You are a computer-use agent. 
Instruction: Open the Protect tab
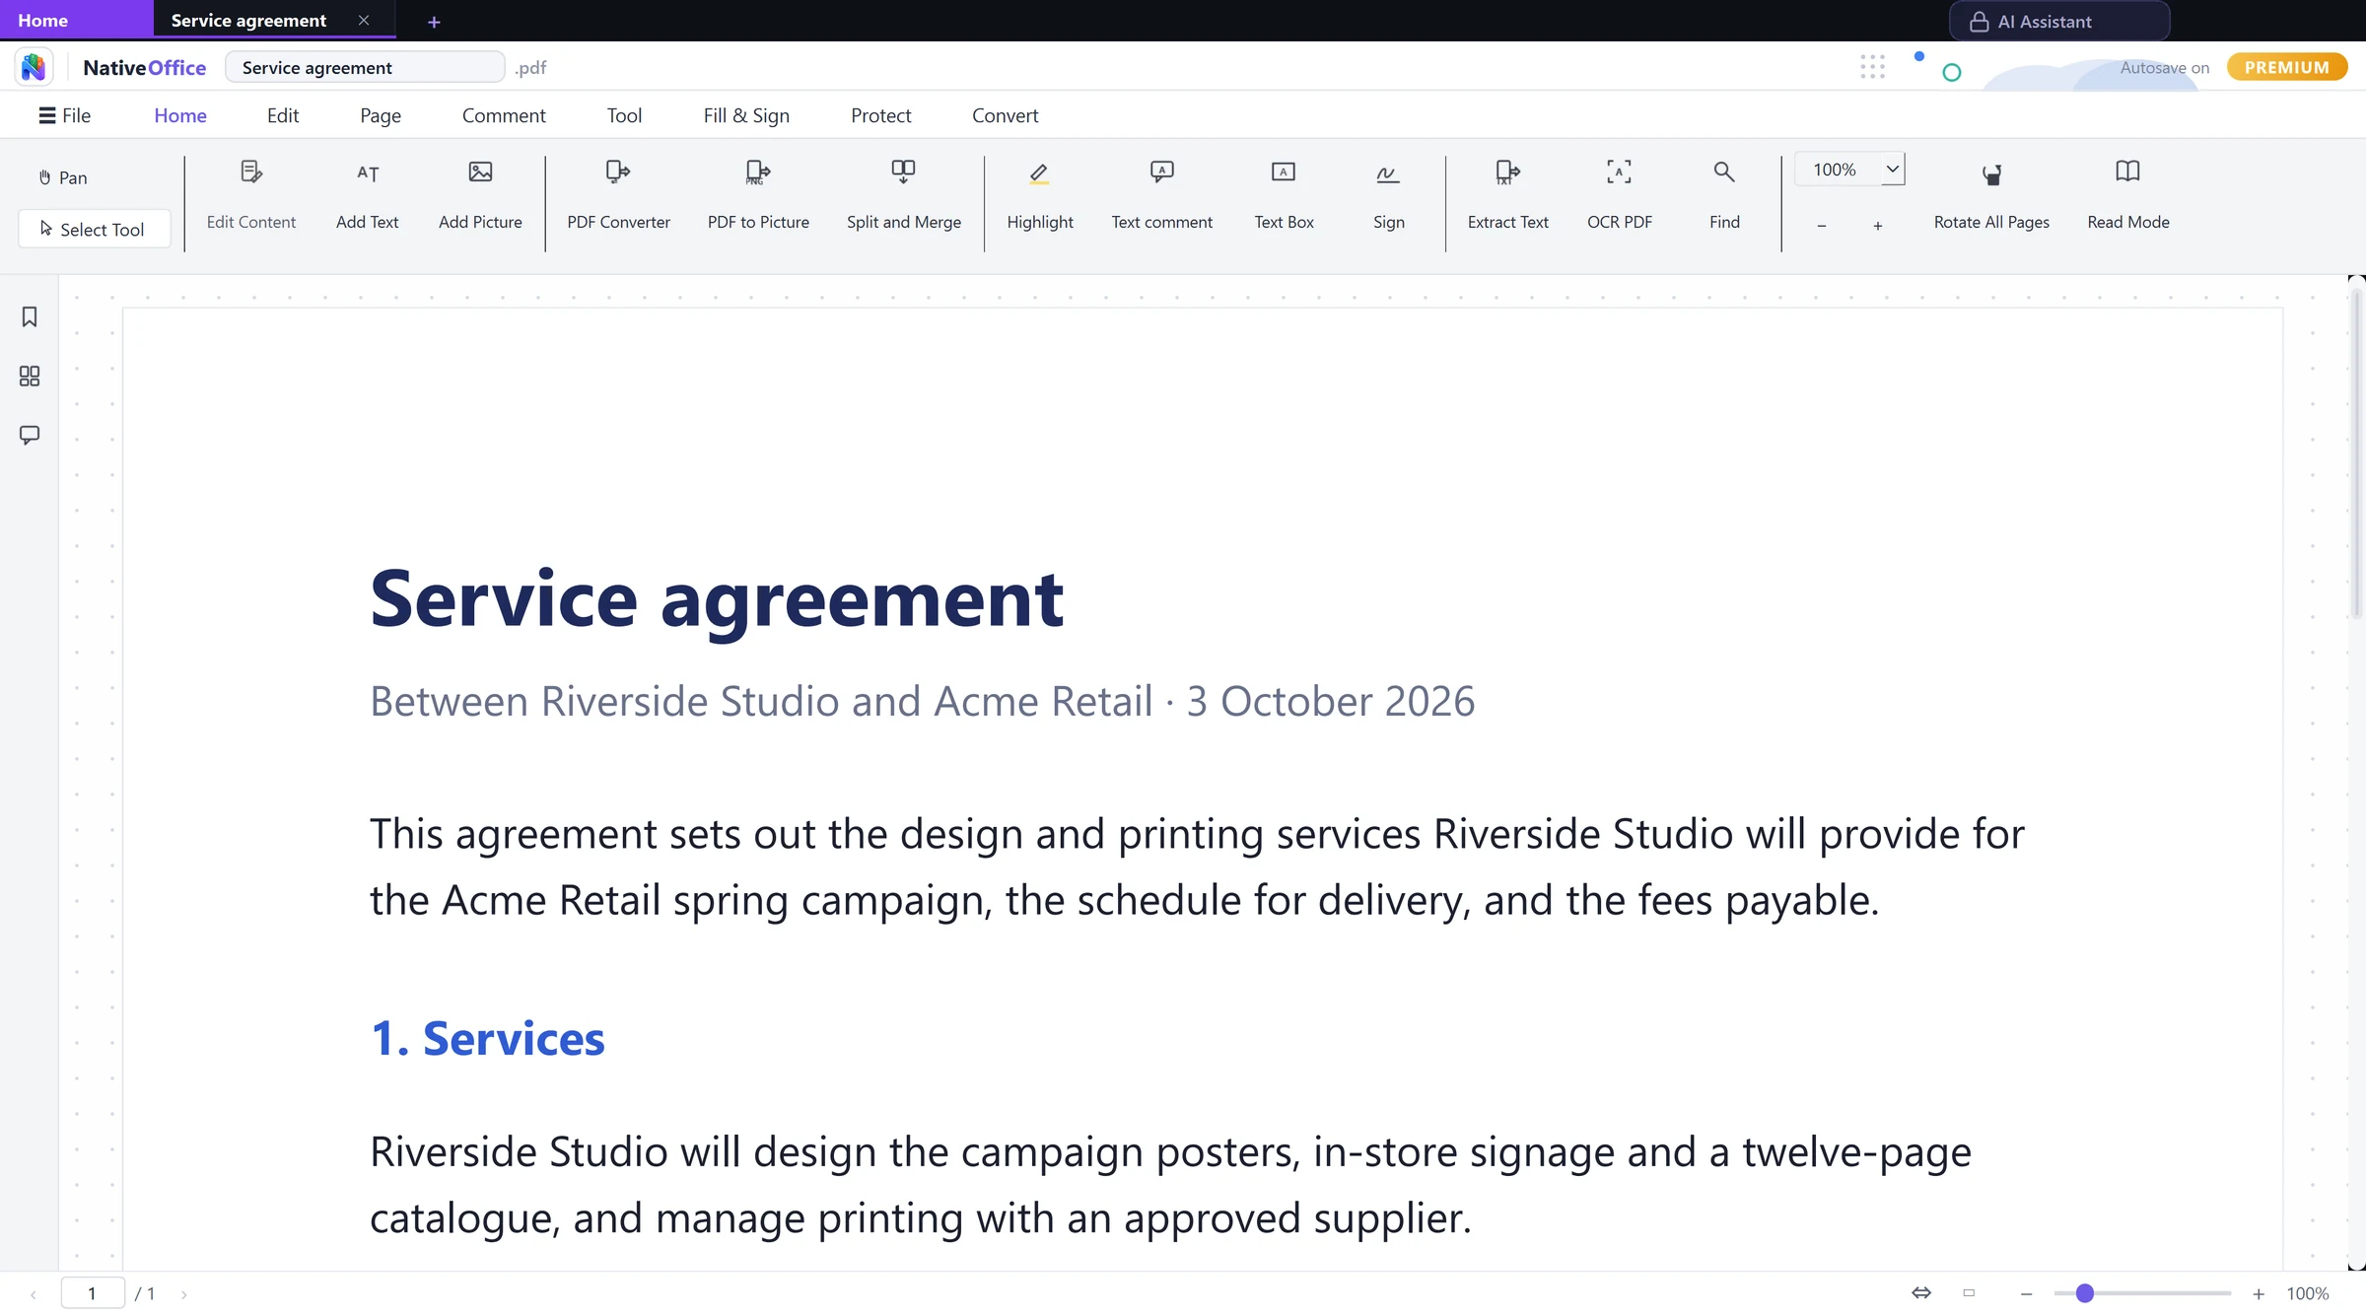(880, 115)
